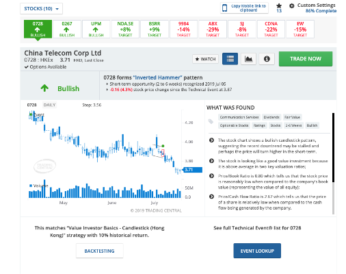The width and height of the screenshot is (346, 274).
Task: Select the BSRR +9% target tab
Action: (x=155, y=29)
